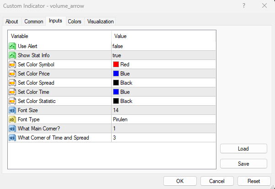
Task: Click the What Main Corner integer icon
Action: tap(12, 129)
